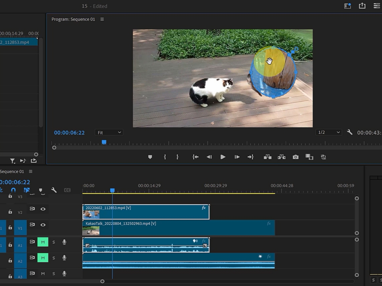Toggle lock on track V2
382x286 pixels.
[10, 212]
